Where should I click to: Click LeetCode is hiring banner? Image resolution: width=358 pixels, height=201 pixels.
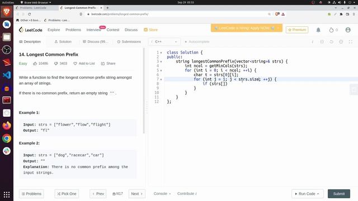[247, 28]
